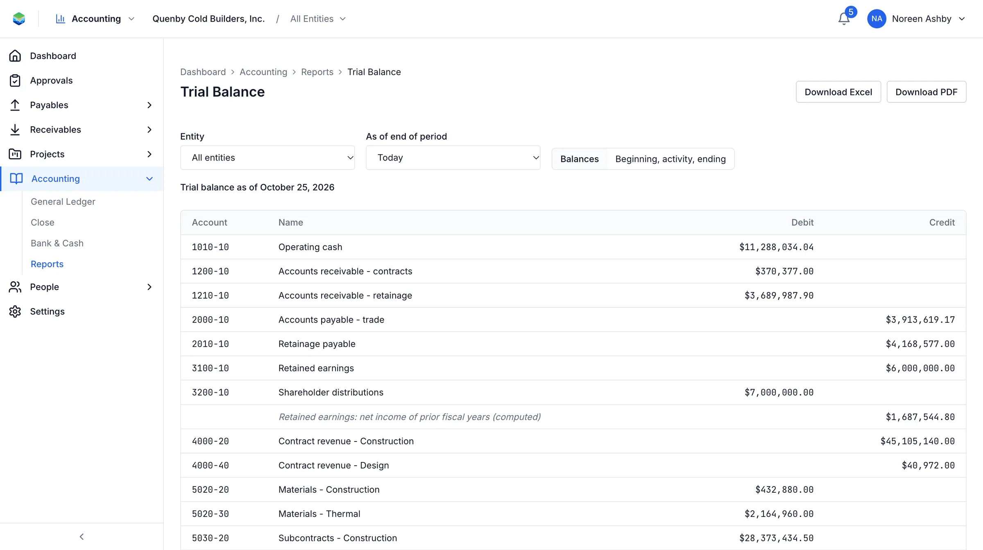Image resolution: width=983 pixels, height=550 pixels.
Task: Click the Download Excel button
Action: coord(838,92)
